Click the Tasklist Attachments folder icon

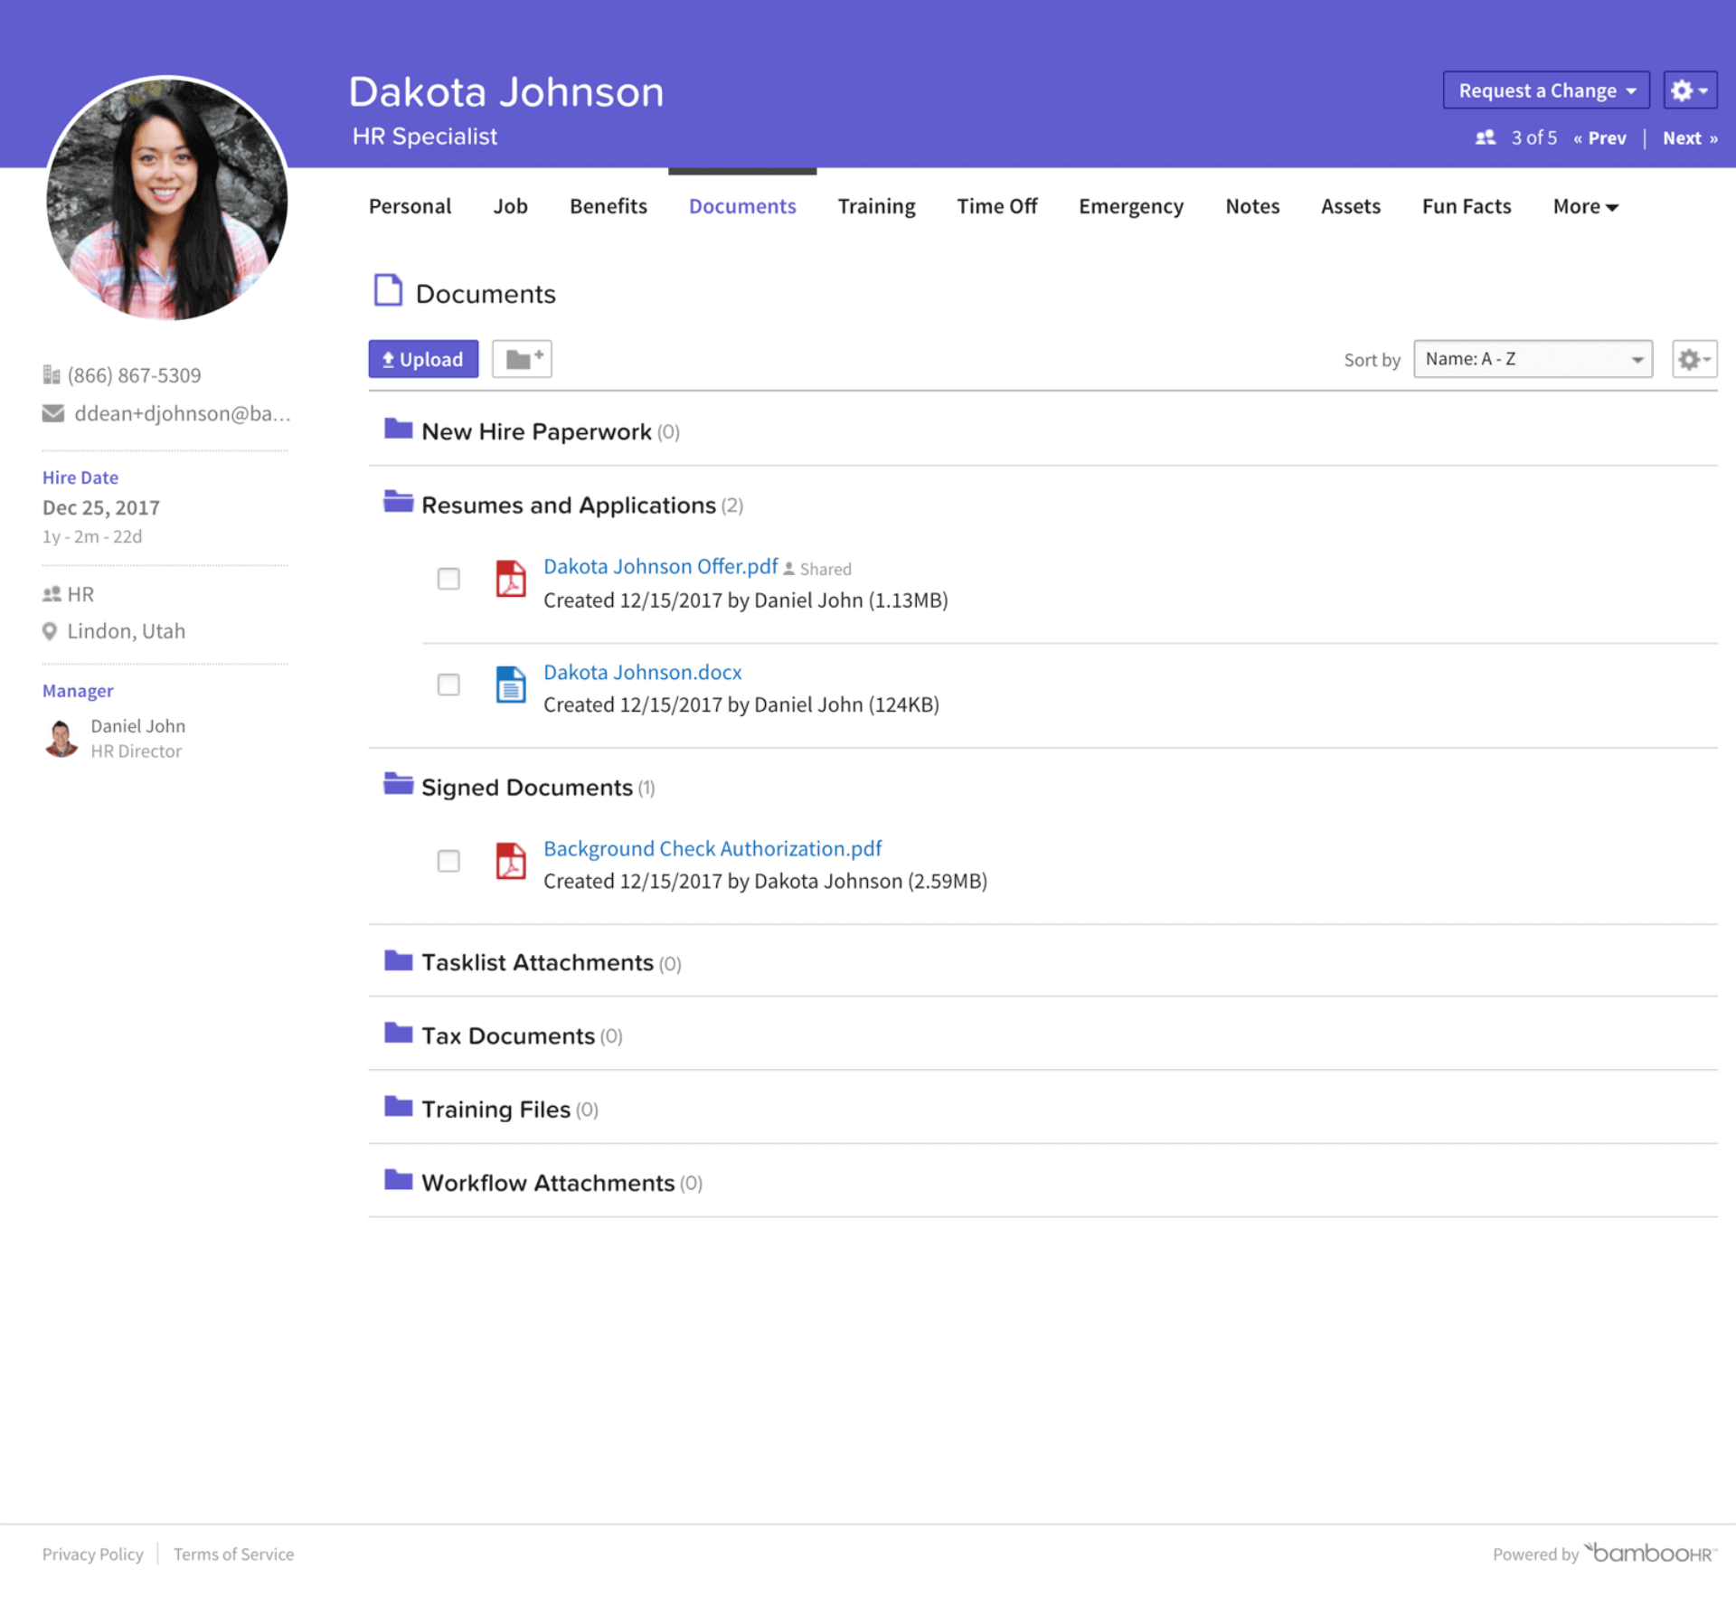pyautogui.click(x=398, y=960)
